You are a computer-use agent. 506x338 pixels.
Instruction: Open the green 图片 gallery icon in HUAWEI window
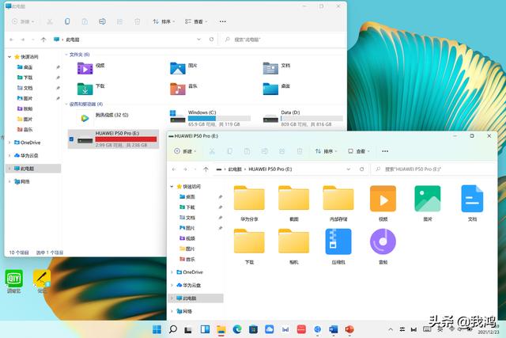point(428,199)
